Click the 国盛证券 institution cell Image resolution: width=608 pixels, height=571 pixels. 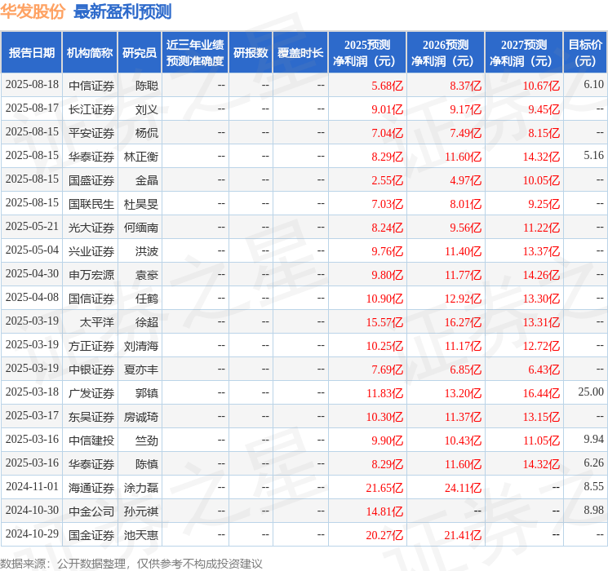91,180
